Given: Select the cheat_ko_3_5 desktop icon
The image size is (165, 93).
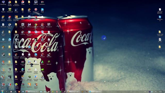Looking at the screenshot, I should pos(10,10).
